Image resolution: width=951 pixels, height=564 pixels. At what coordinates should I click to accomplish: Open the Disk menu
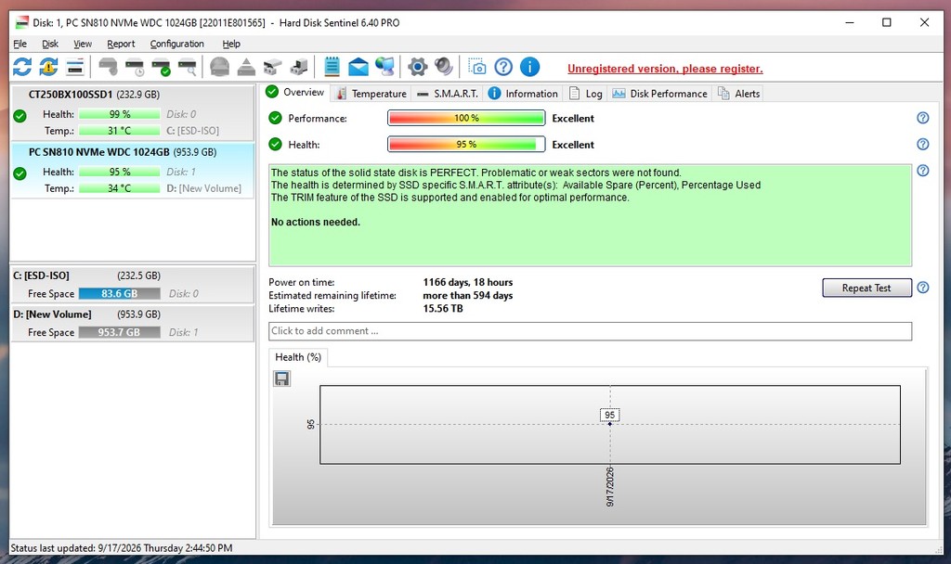50,44
